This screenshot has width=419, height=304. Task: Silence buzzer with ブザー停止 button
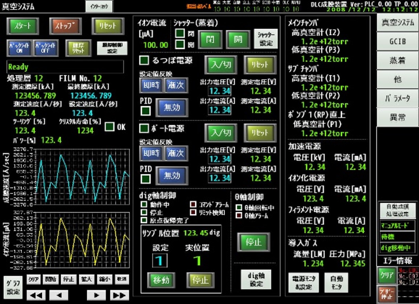387,294
